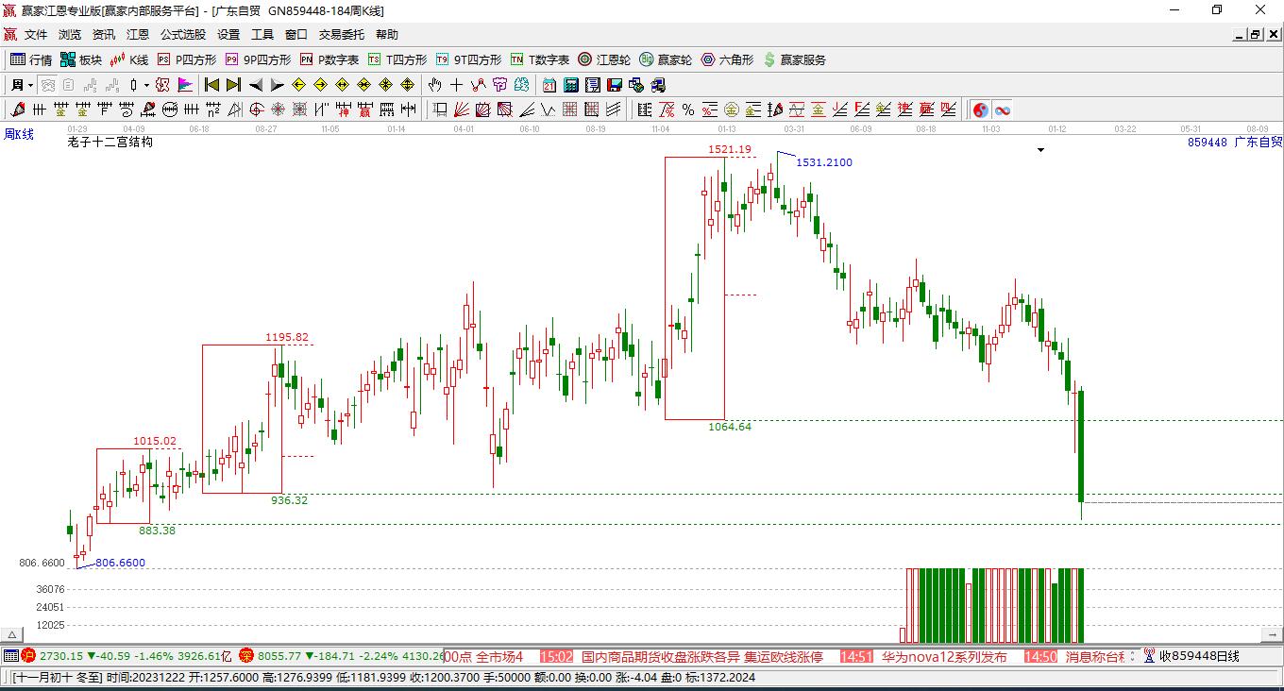The width and height of the screenshot is (1284, 691).
Task: Switch to K线 candlestick view
Action: tap(129, 59)
